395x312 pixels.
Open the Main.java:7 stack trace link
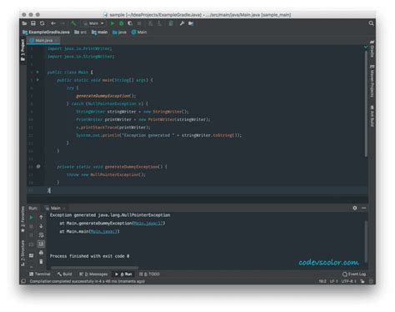click(x=104, y=231)
